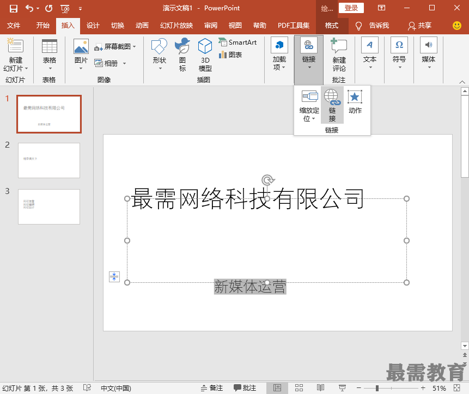Open the Review (审阅) tab
This screenshot has height=394, width=469.
[211, 26]
